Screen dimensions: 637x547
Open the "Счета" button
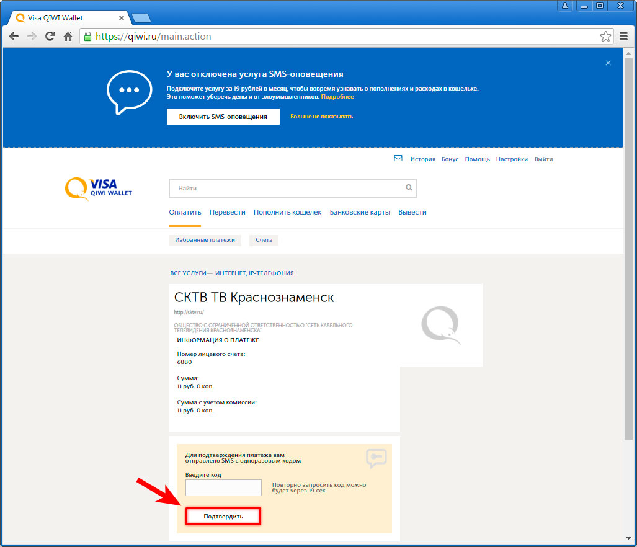click(264, 240)
